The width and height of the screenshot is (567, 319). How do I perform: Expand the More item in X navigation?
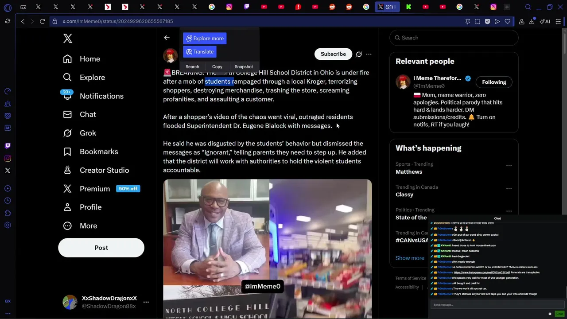[80, 226]
